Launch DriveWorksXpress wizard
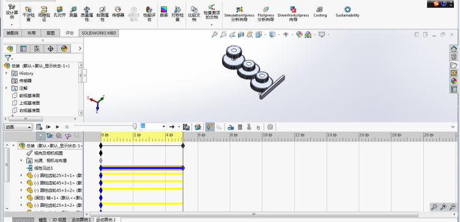 293,13
